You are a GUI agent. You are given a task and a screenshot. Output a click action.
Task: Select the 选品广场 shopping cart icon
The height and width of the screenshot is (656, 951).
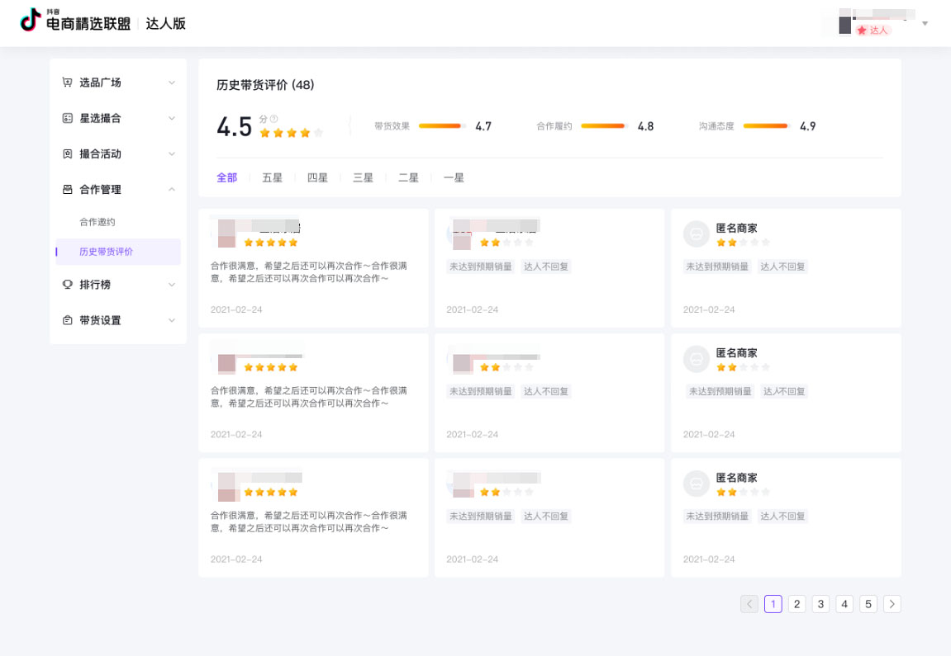click(x=67, y=82)
